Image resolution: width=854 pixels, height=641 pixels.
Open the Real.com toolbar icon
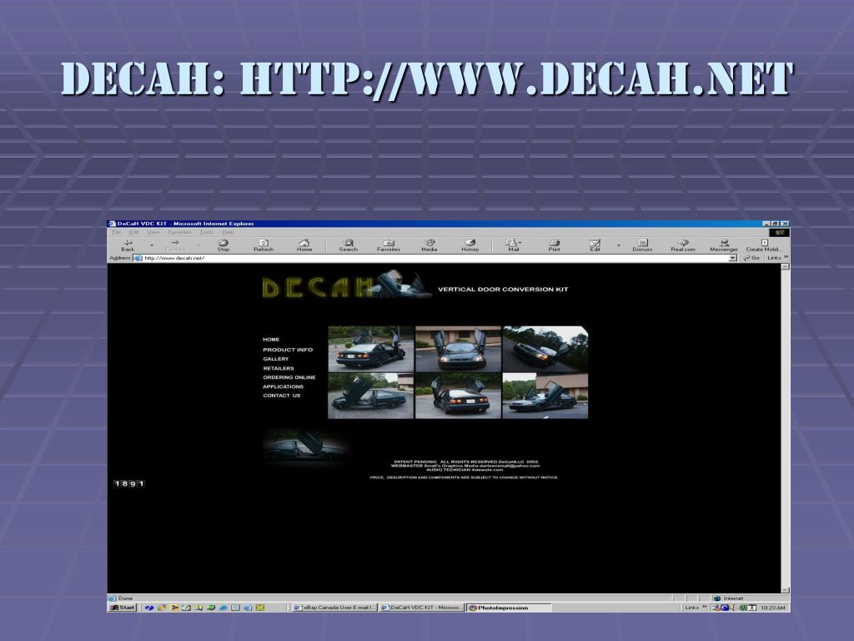pyautogui.click(x=683, y=245)
